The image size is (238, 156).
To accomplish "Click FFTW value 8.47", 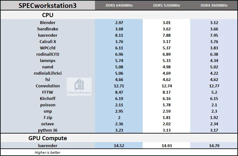I will click(119, 92).
